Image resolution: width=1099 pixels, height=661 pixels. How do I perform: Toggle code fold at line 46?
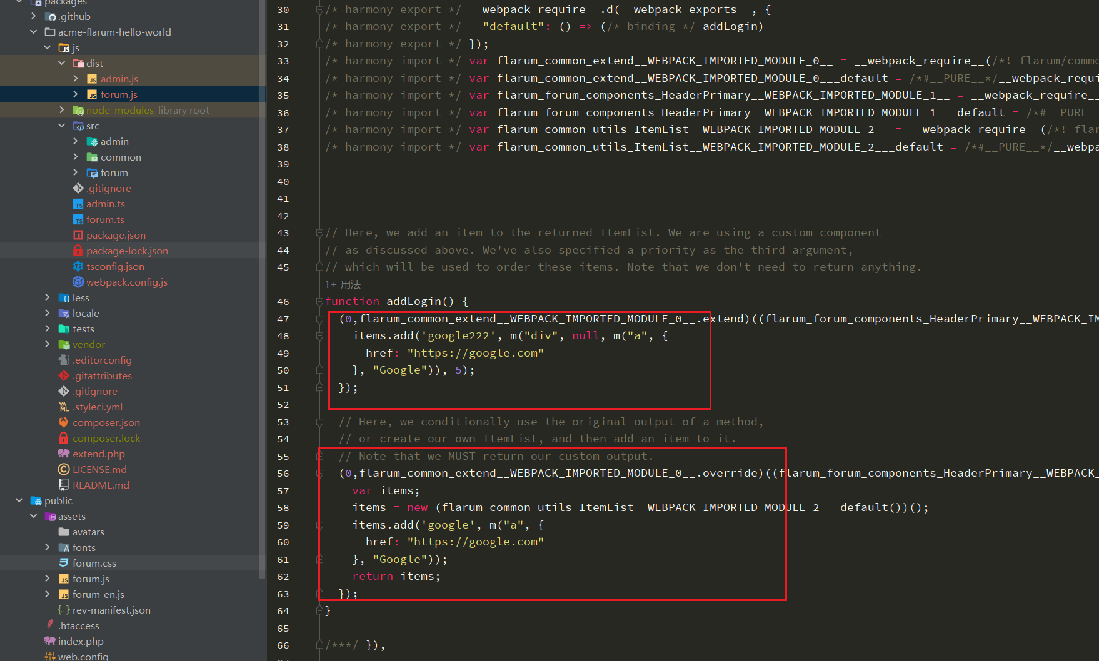point(319,302)
